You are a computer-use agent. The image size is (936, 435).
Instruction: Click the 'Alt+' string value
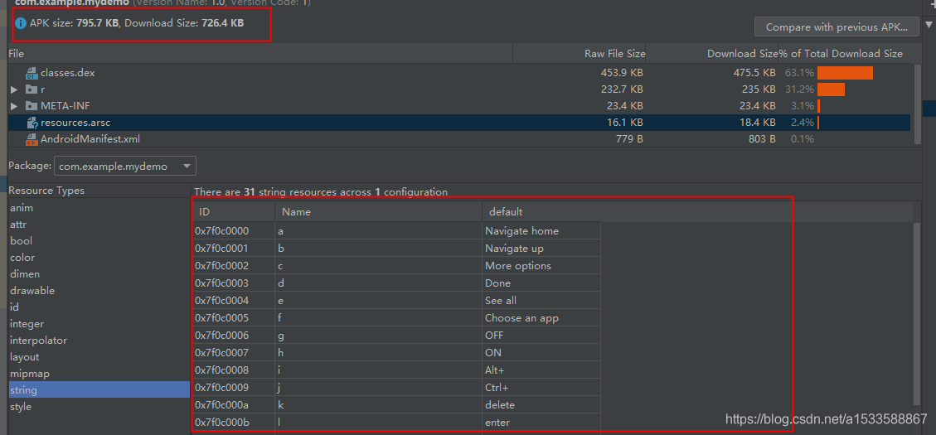[x=495, y=370]
